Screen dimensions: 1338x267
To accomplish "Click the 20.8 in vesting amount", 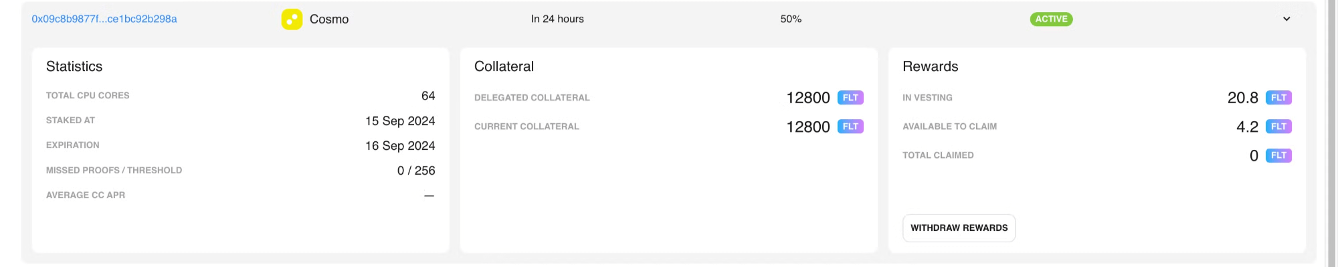I will (x=1242, y=98).
